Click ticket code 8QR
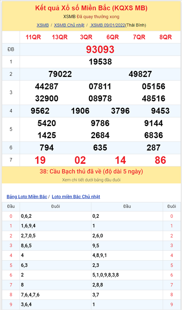This screenshot has width=182, height=310. (166, 37)
